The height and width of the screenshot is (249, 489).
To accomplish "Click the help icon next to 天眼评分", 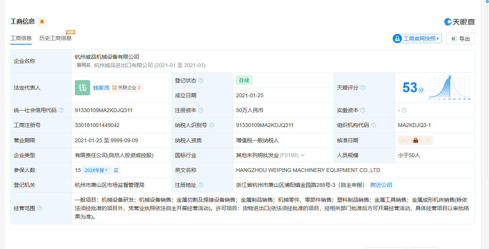I will (x=363, y=88).
